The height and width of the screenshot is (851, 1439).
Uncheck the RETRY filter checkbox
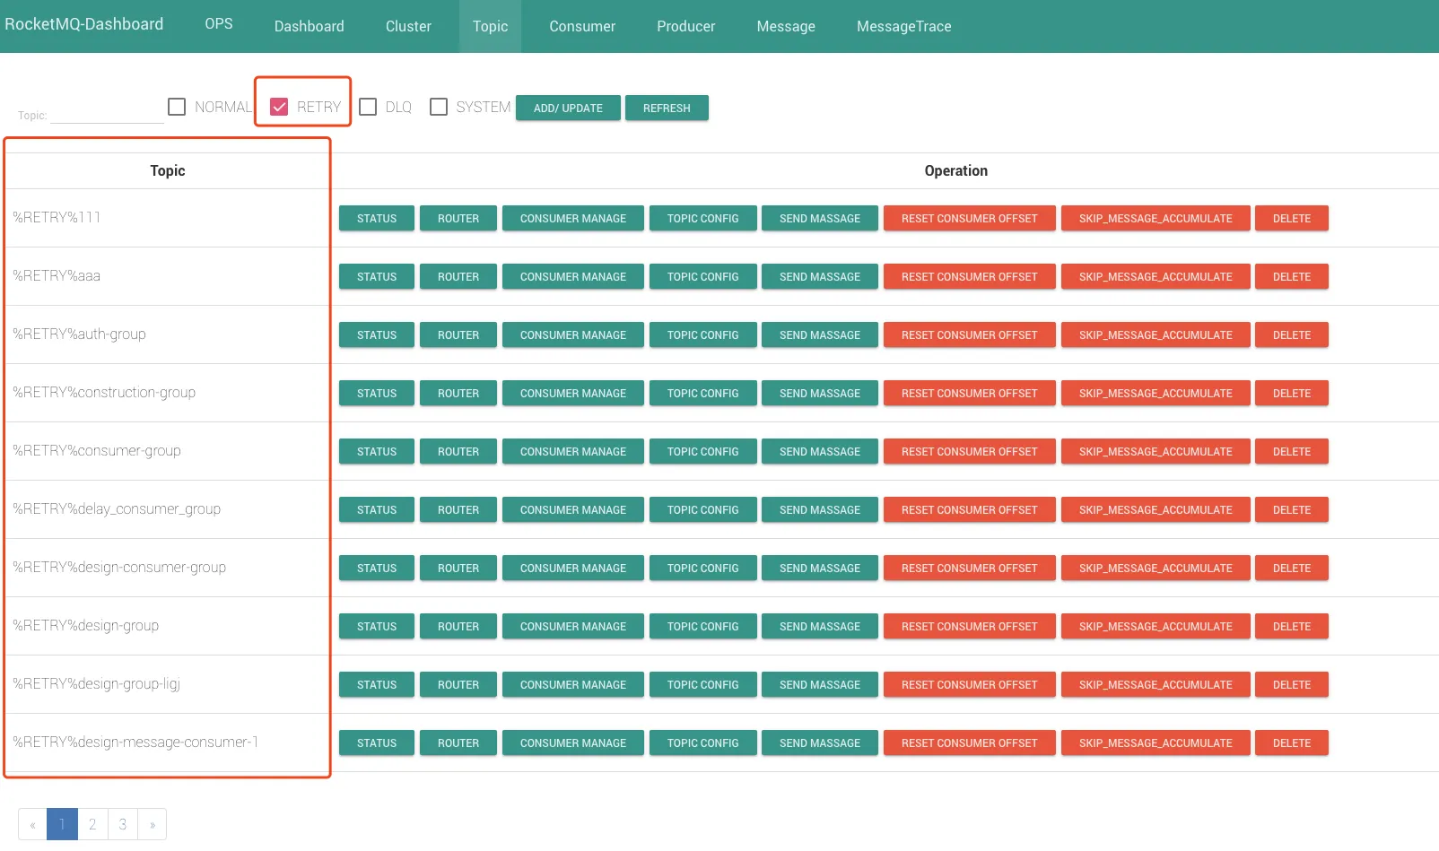click(279, 107)
